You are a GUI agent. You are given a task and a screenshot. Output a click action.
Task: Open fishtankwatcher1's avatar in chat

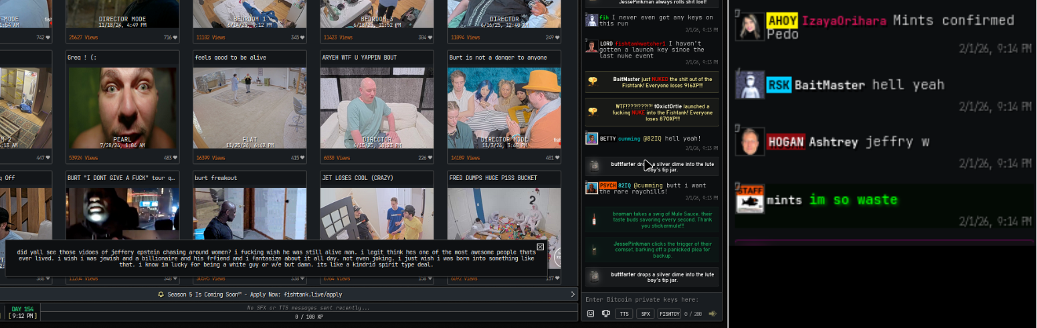[591, 46]
